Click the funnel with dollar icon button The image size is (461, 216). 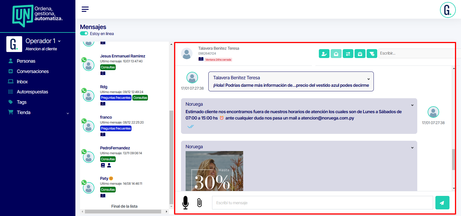(372, 54)
